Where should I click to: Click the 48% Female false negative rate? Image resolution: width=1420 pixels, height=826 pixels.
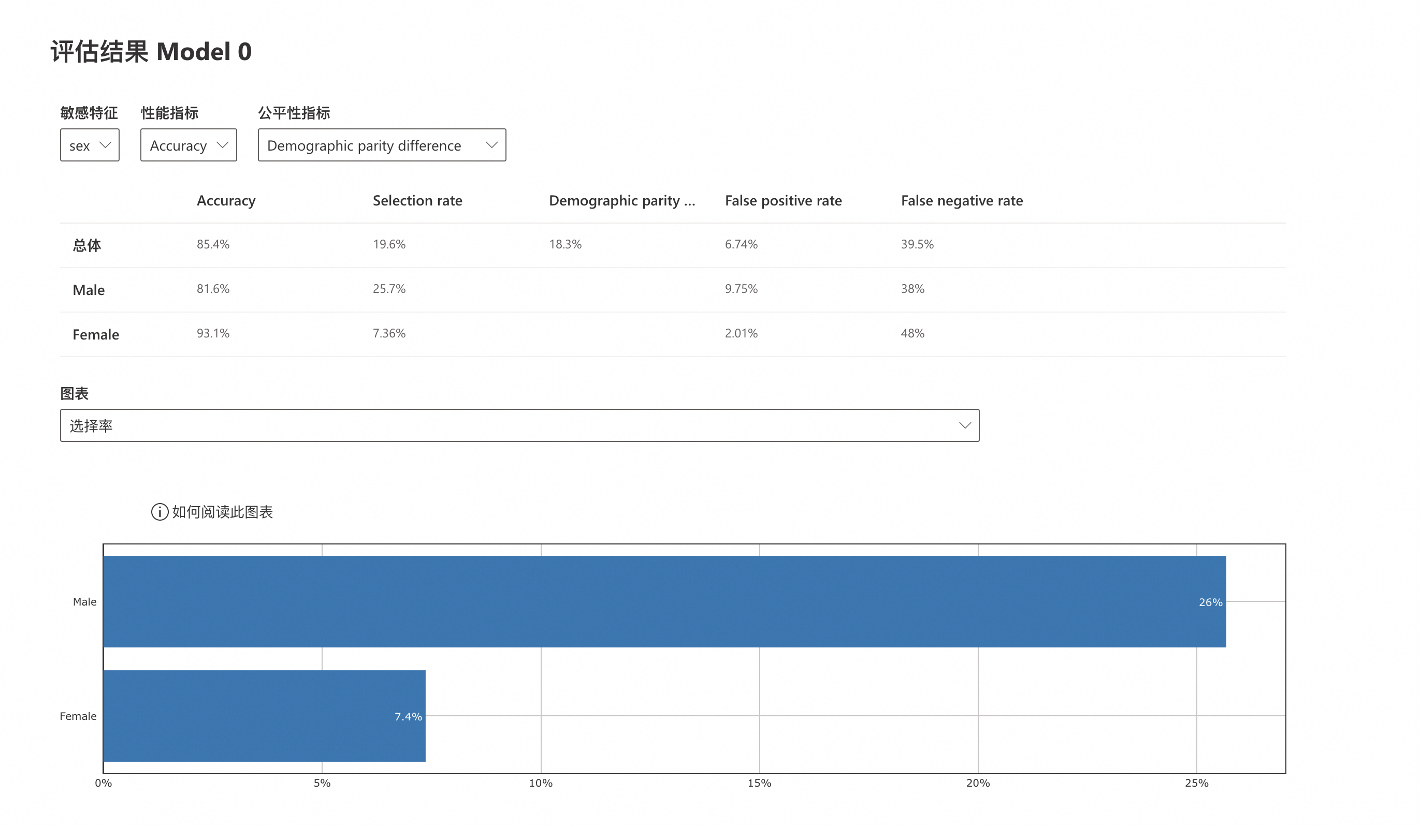tap(913, 333)
